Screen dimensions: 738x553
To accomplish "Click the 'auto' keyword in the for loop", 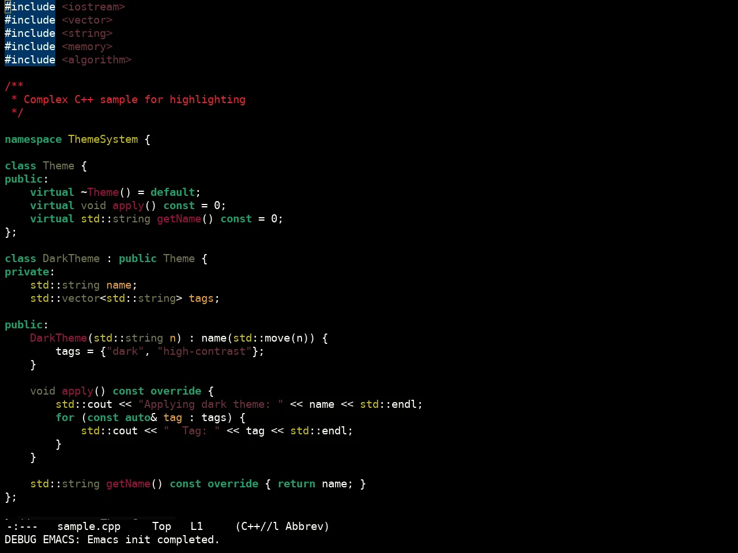I will tap(138, 418).
